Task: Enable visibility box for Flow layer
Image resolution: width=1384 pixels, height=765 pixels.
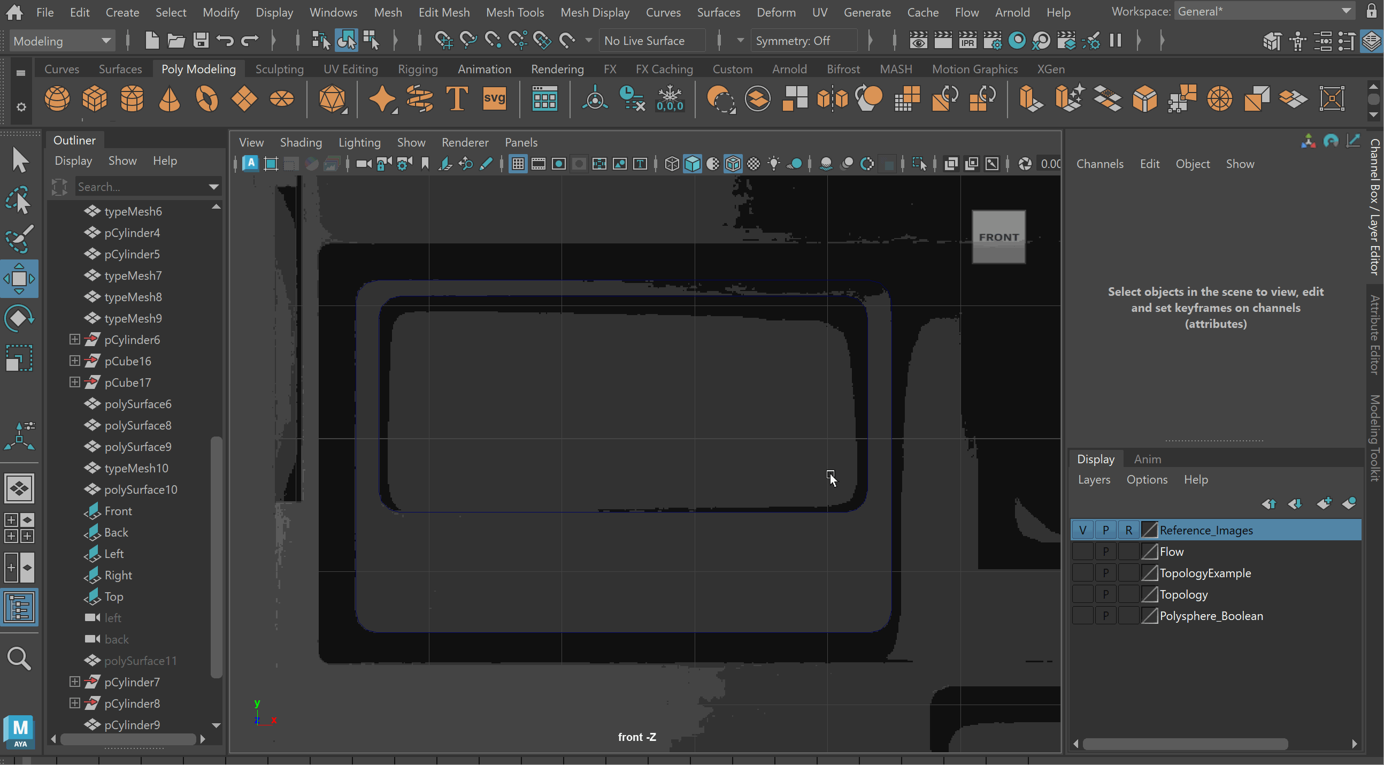Action: 1082,552
